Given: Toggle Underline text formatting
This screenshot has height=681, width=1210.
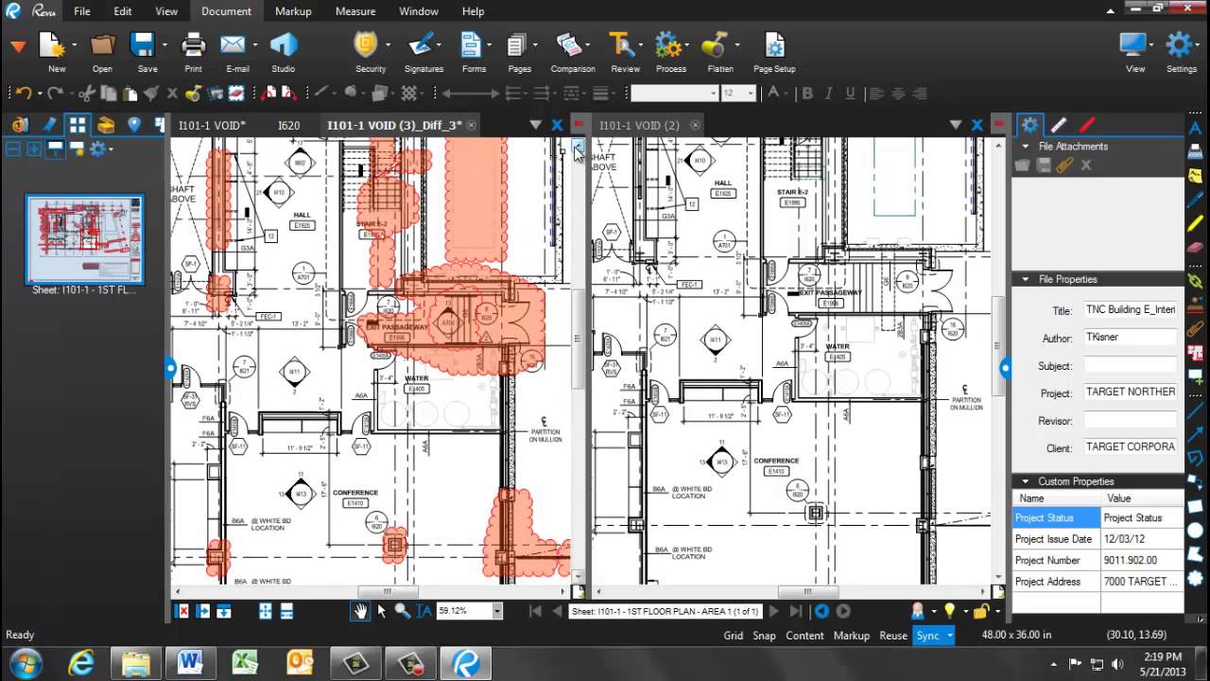Looking at the screenshot, I should tap(851, 93).
